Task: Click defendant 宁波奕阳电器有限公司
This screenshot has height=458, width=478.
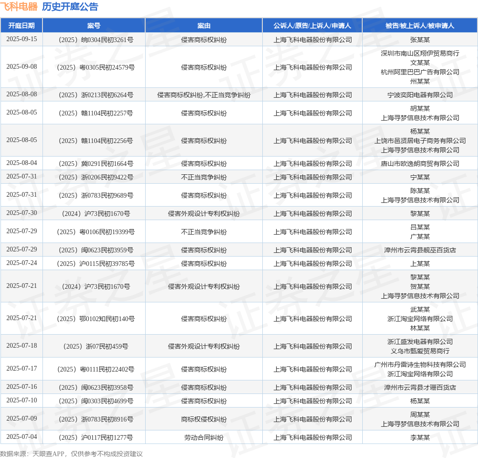Action: coord(420,95)
